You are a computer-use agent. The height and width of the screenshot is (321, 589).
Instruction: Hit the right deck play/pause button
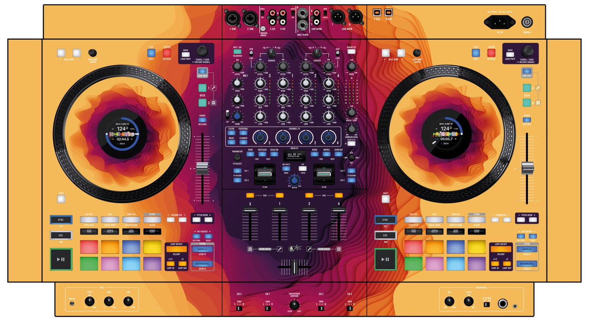385,259
